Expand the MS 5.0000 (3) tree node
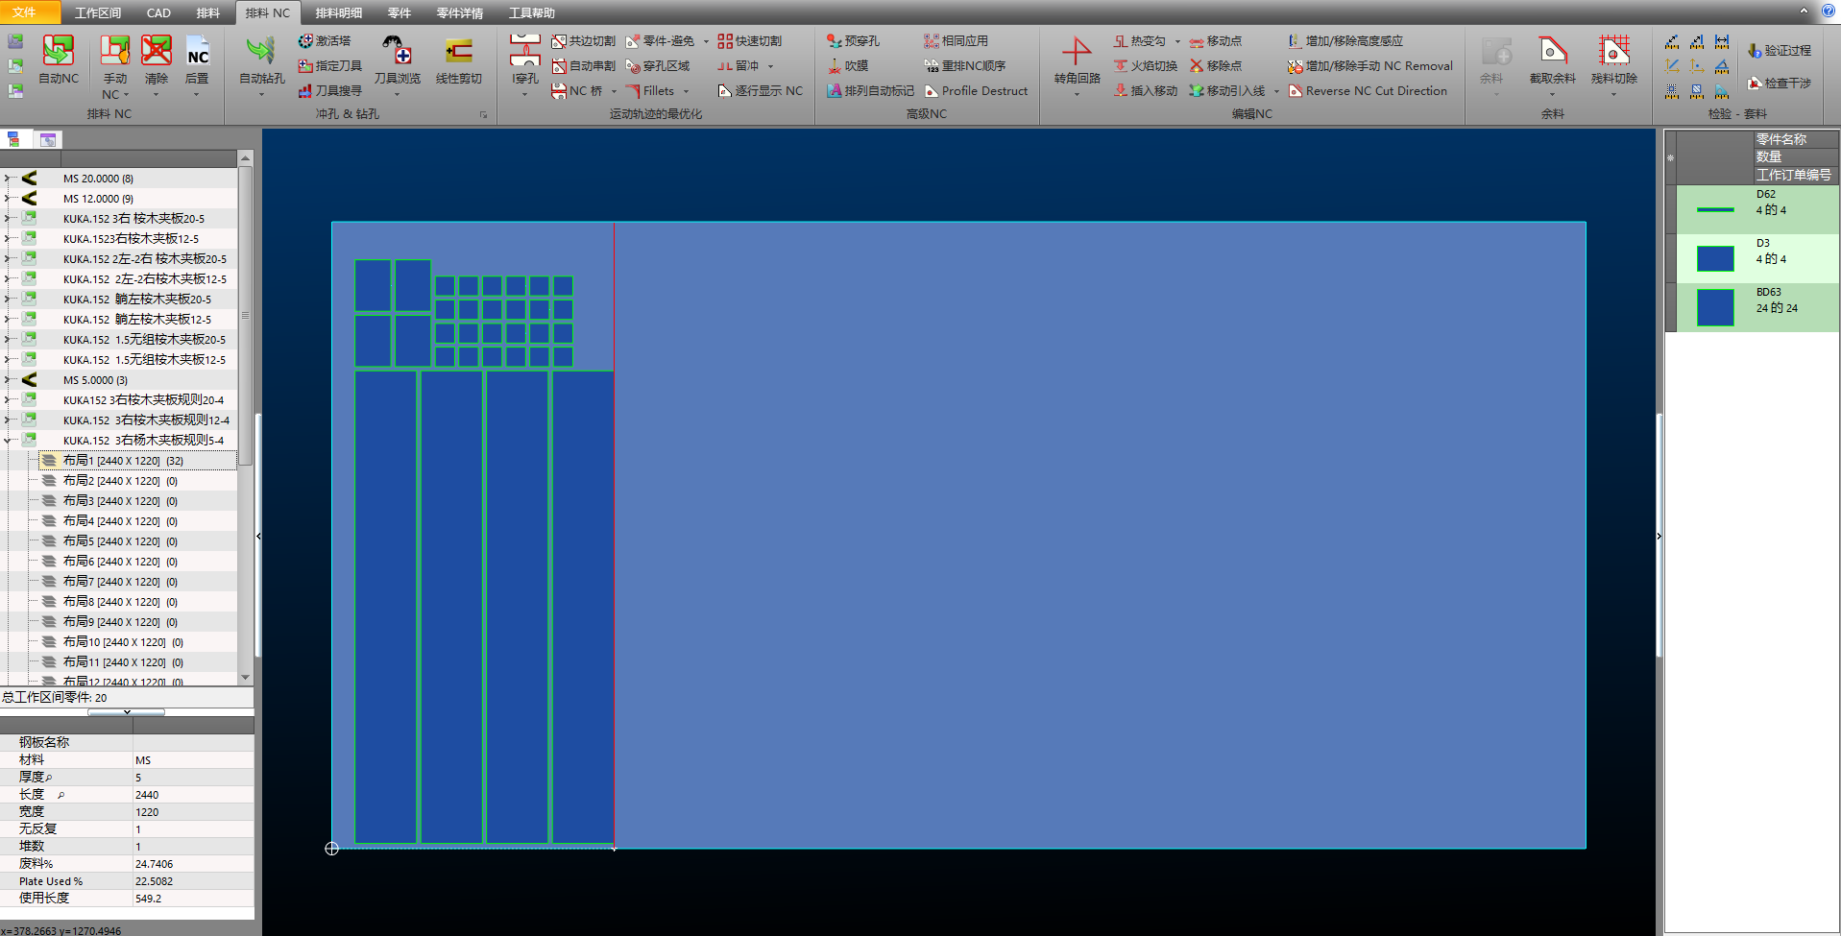Viewport: 1841px width, 936px height. point(8,380)
